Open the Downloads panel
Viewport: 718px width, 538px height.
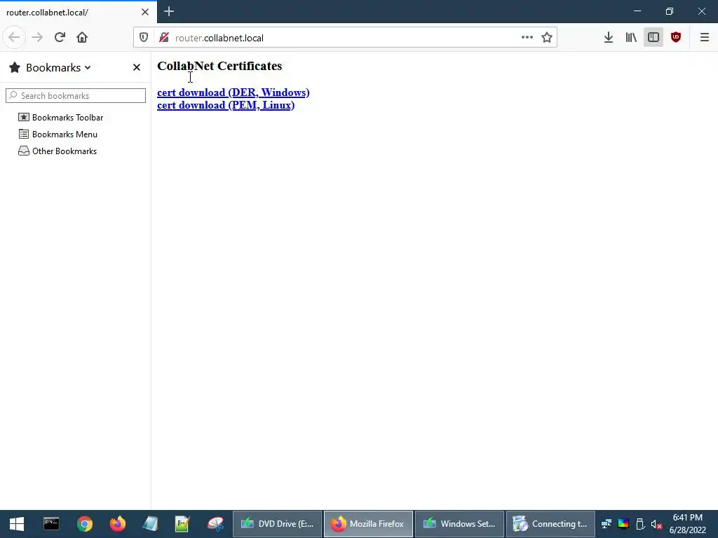click(609, 38)
